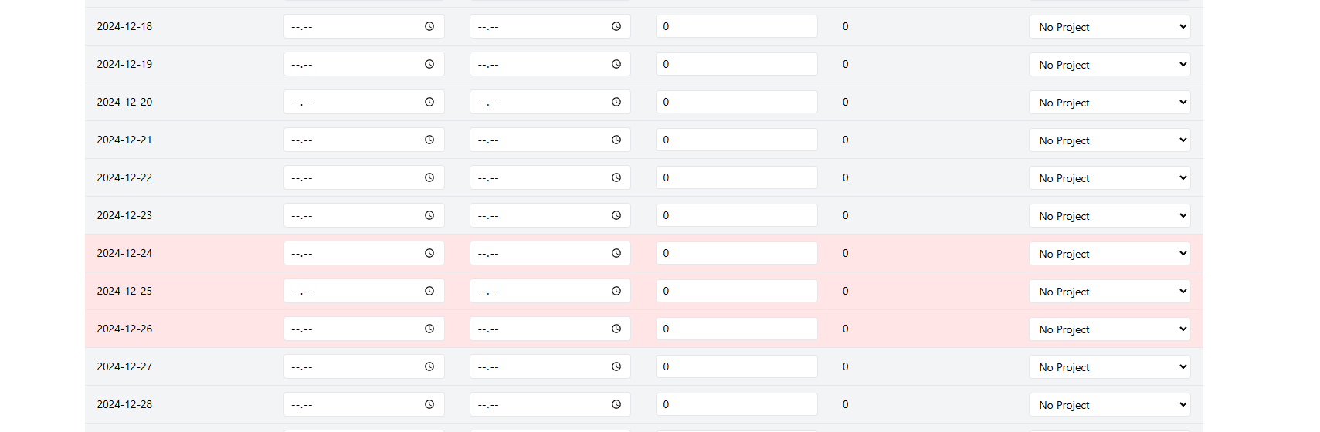Focus end time field for 2024-12-22
The height and width of the screenshot is (432, 1320).
(x=550, y=177)
